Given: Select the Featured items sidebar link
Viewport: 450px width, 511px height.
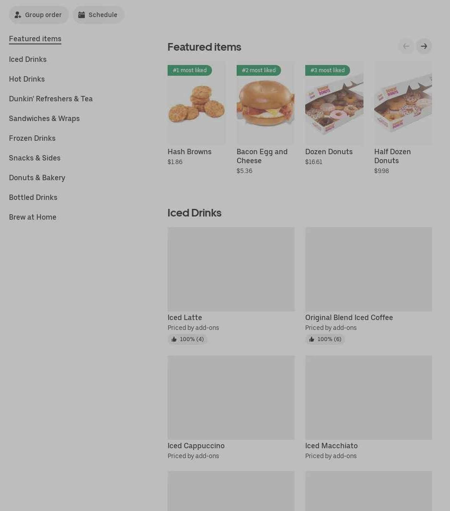Looking at the screenshot, I should click(x=35, y=39).
